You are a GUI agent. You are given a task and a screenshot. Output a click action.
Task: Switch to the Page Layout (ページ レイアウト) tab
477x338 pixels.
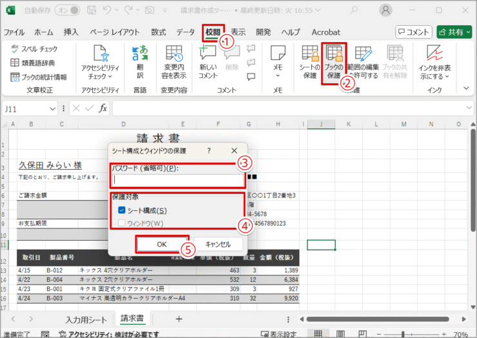click(115, 32)
